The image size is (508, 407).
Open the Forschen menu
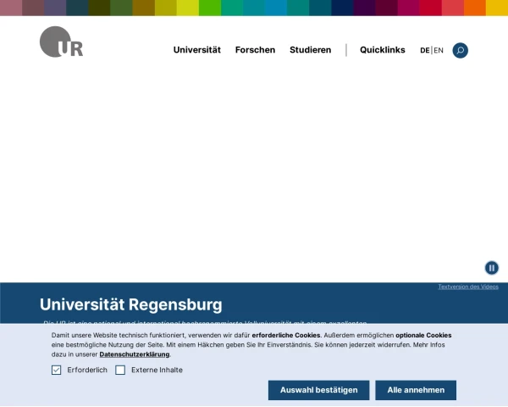click(x=256, y=50)
